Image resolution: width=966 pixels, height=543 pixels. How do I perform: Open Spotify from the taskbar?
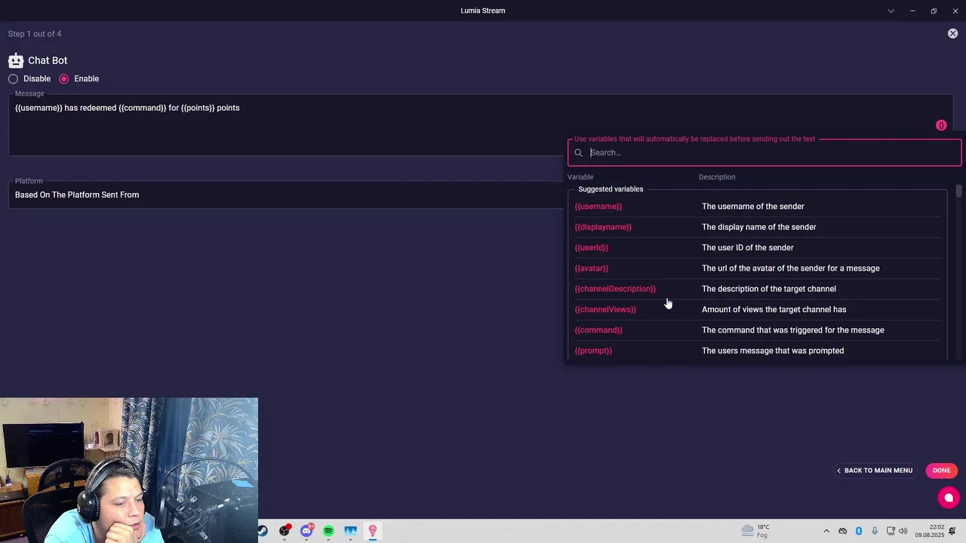[x=328, y=531]
